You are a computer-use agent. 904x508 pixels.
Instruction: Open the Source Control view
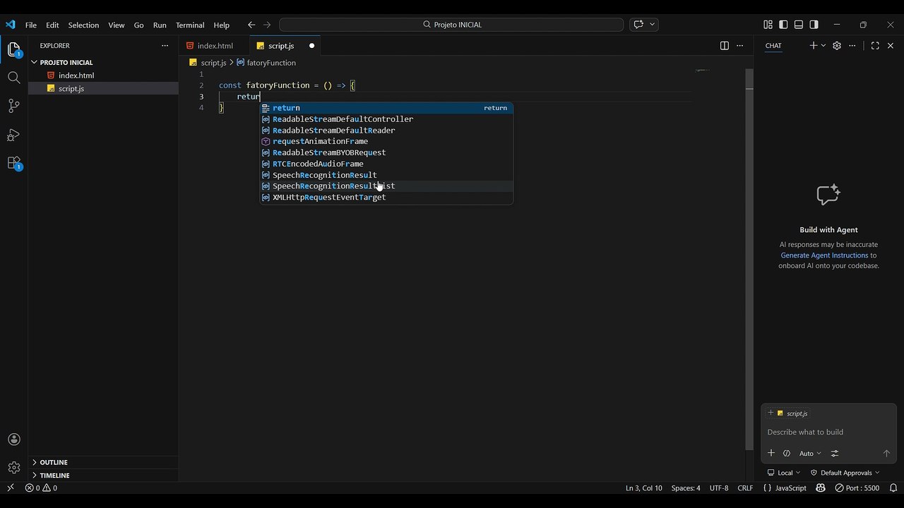point(13,106)
